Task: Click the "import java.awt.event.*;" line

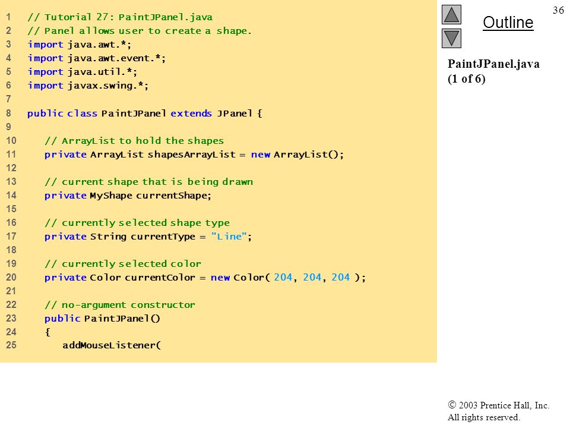Action: coord(97,58)
